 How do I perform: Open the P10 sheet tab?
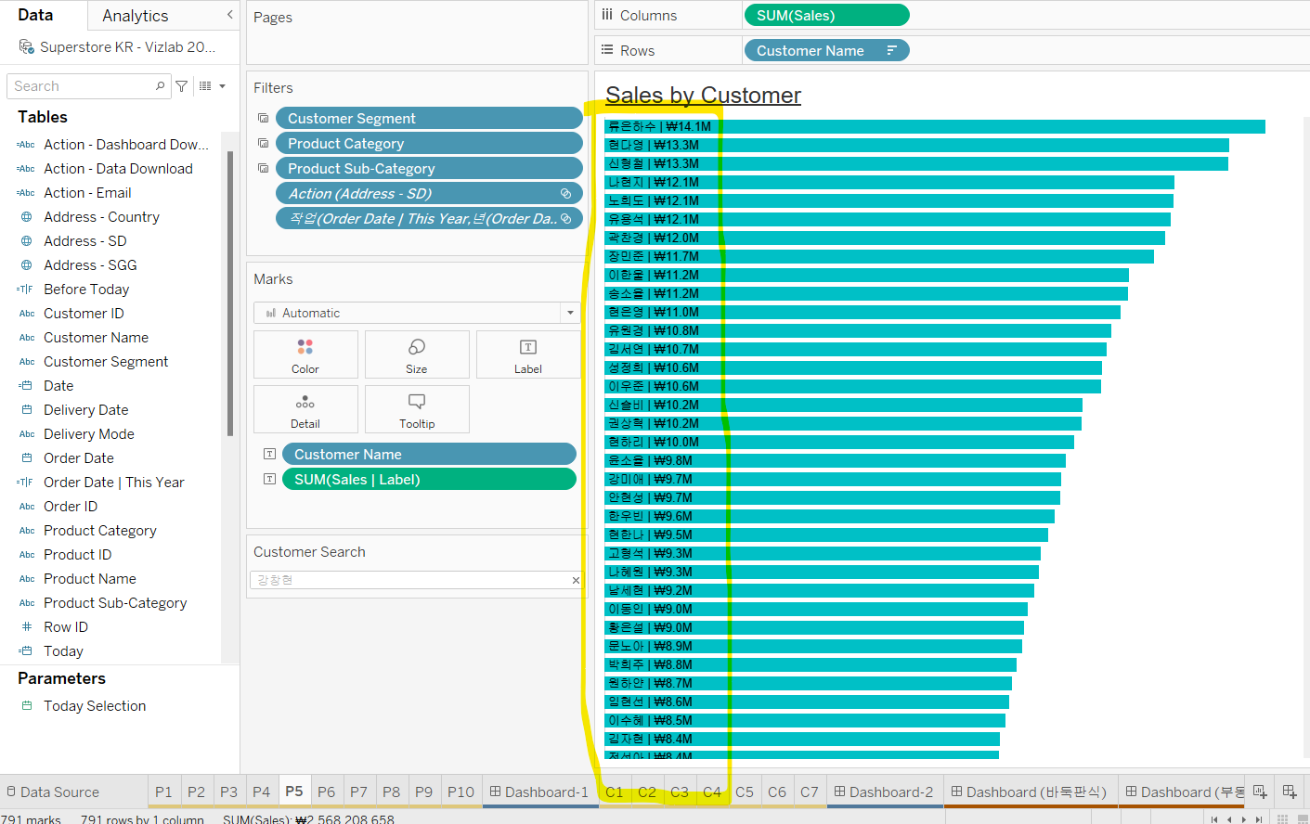460,792
